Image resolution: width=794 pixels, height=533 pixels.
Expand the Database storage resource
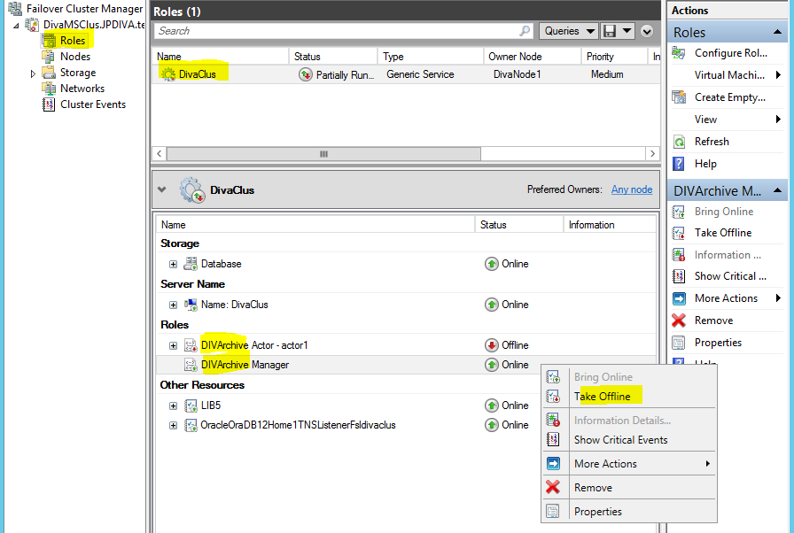point(173,264)
